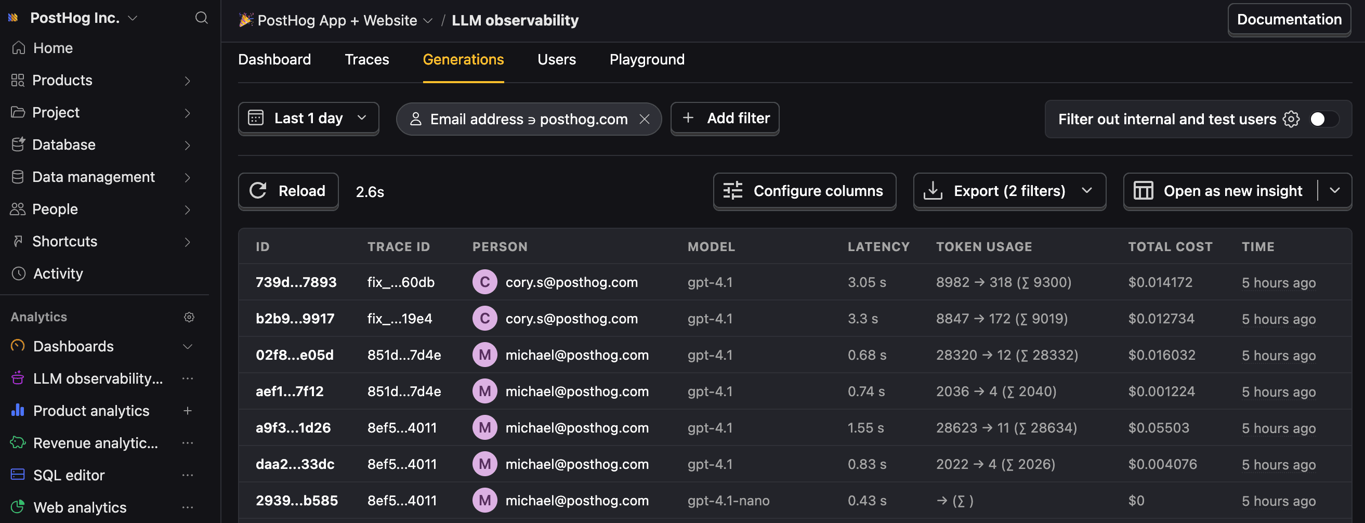Open michael@posthog.com in a9f3...1d26 row
1365x523 pixels.
[x=576, y=428]
